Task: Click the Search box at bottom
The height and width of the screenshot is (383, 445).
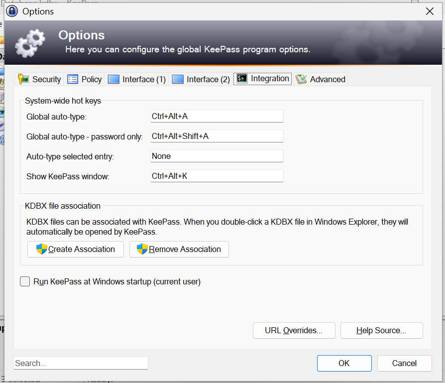Action: 81,363
